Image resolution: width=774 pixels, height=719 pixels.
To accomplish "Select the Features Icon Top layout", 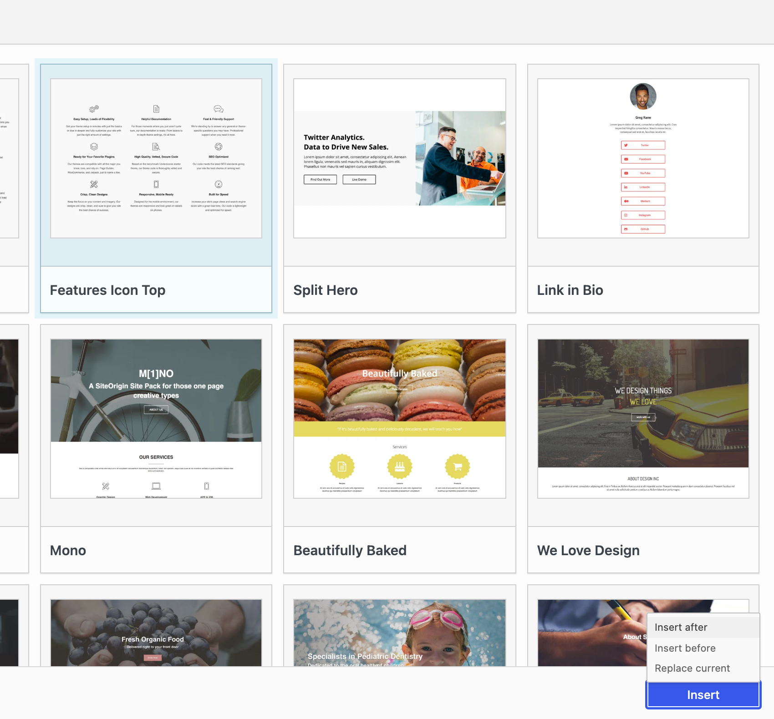I will [x=156, y=188].
